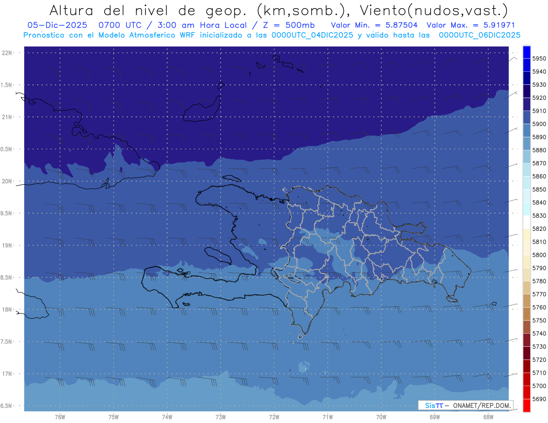Click the '5900' legend value
Image resolution: width=548 pixels, height=423 pixels.
point(539,124)
